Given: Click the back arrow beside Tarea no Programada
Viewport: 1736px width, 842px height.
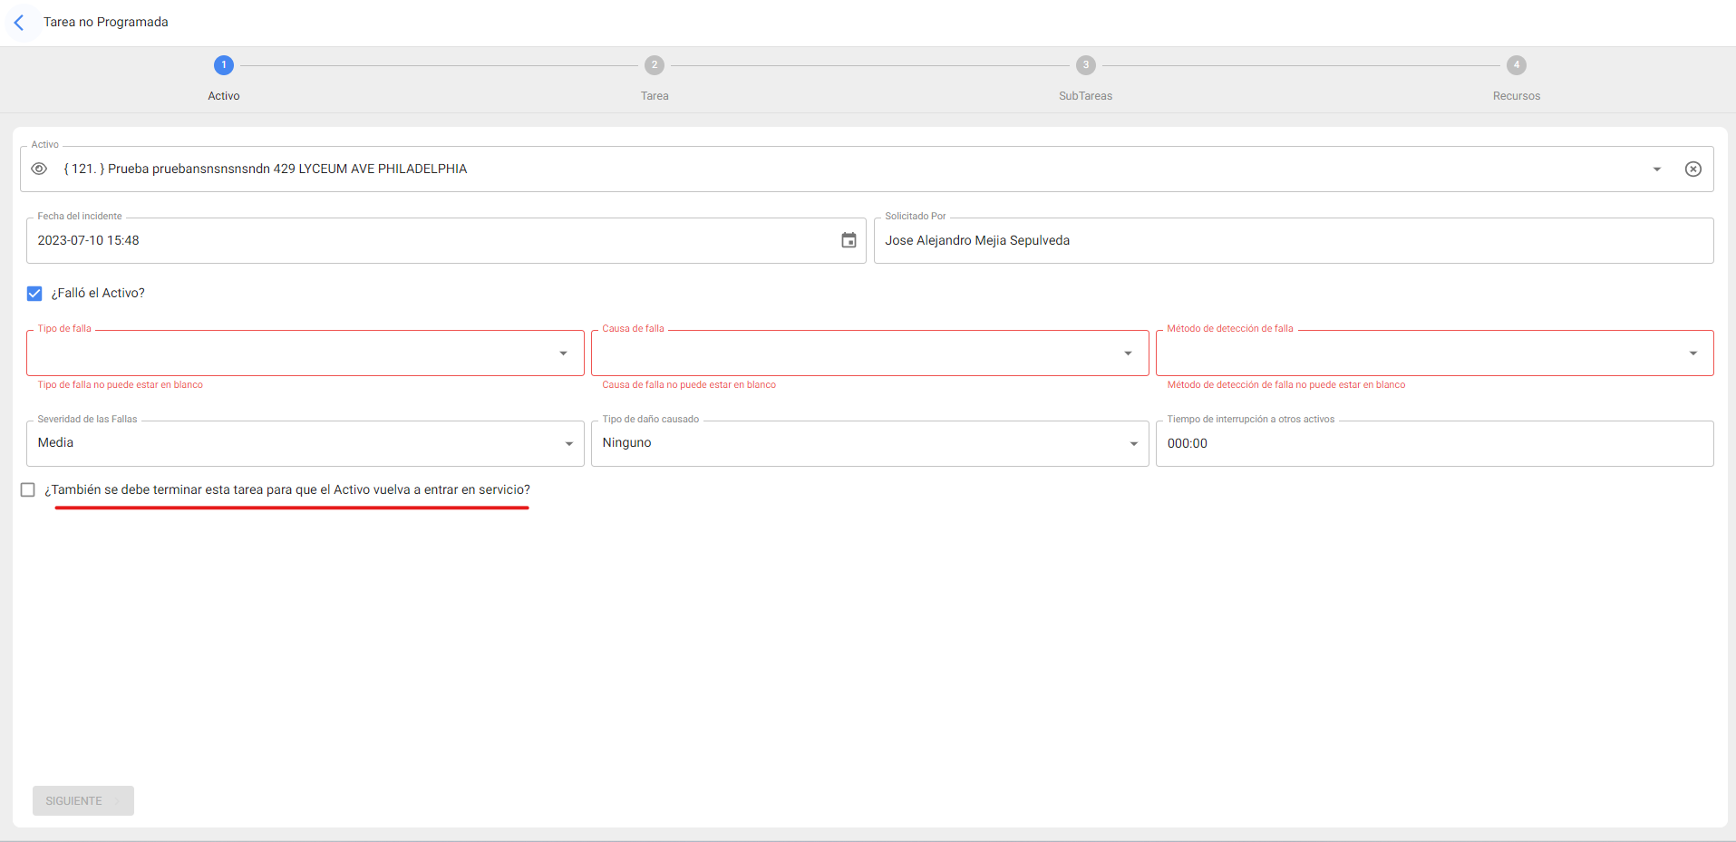Looking at the screenshot, I should point(19,23).
